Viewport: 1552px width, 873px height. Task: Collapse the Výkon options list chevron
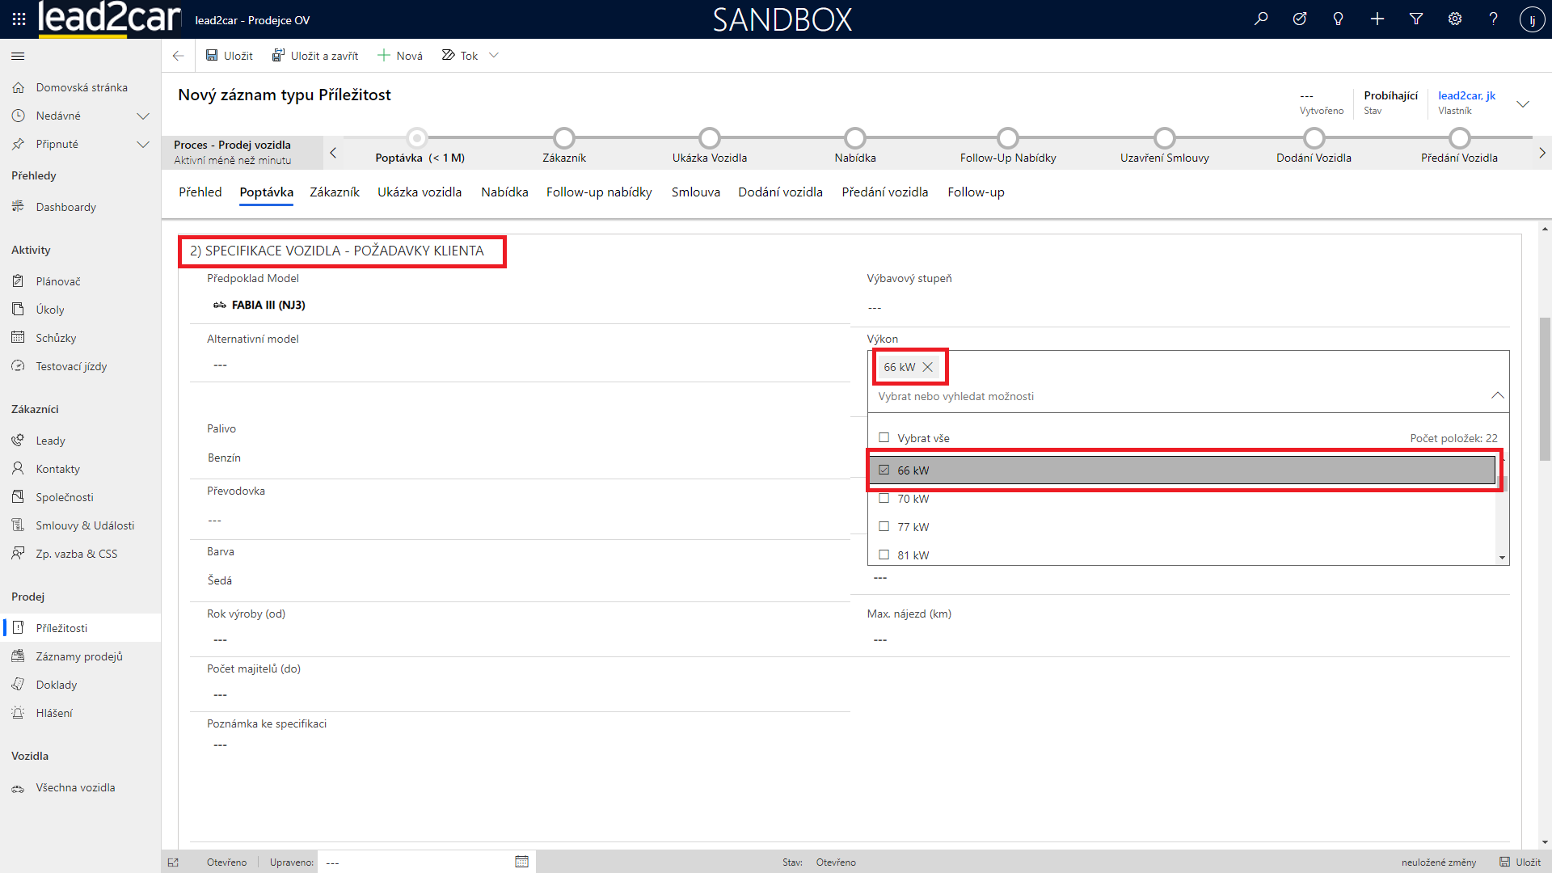pyautogui.click(x=1497, y=396)
